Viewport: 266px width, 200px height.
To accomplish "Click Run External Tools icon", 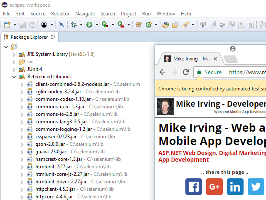I will tap(121, 24).
